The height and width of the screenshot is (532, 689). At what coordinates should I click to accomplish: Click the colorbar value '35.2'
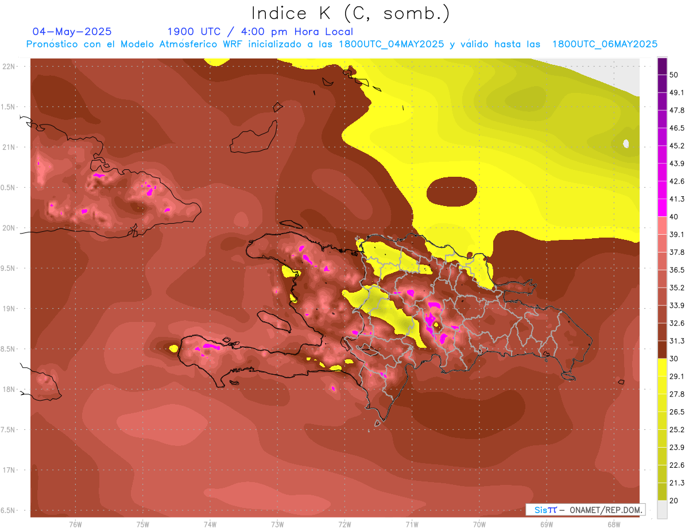click(x=677, y=288)
